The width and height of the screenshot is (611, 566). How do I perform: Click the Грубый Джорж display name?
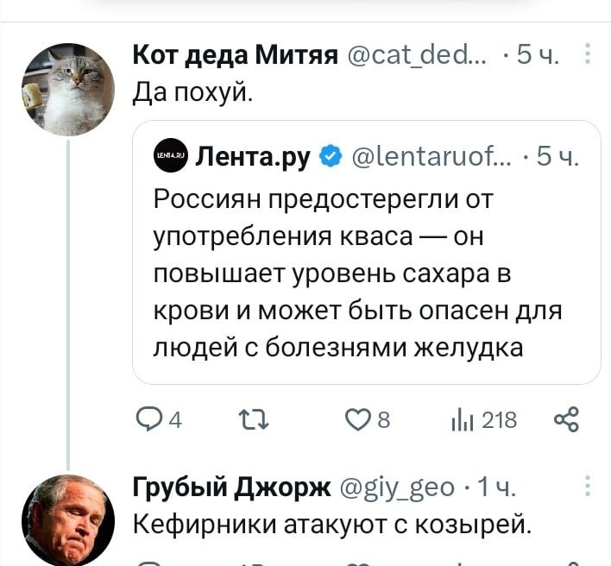pos(231,488)
